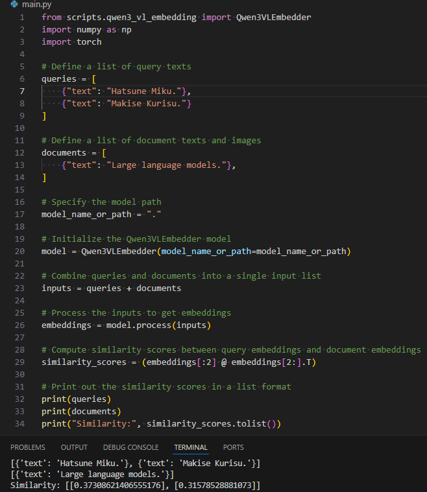Screen dimensions: 427x492
Task: Click the comment 'Process the inputs to get embeddings'
Action: coord(136,313)
